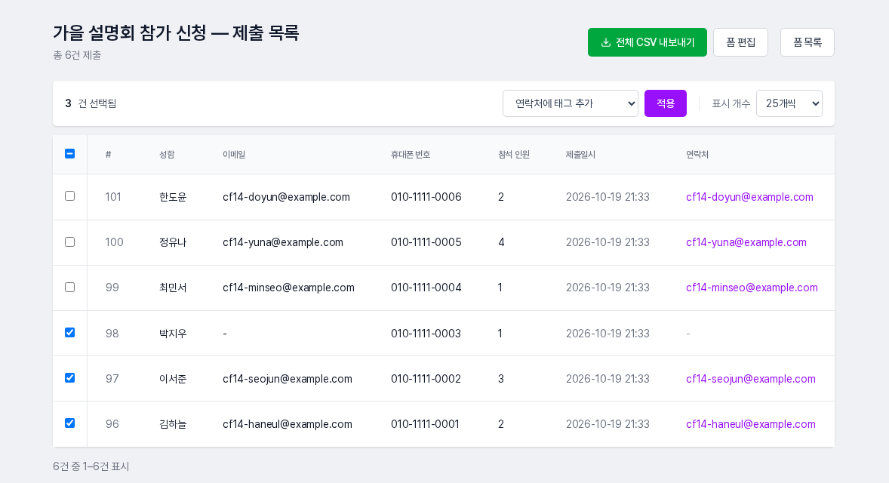This screenshot has height=483, width=889.
Task: Click the 폼 목록 button
Action: coord(807,42)
